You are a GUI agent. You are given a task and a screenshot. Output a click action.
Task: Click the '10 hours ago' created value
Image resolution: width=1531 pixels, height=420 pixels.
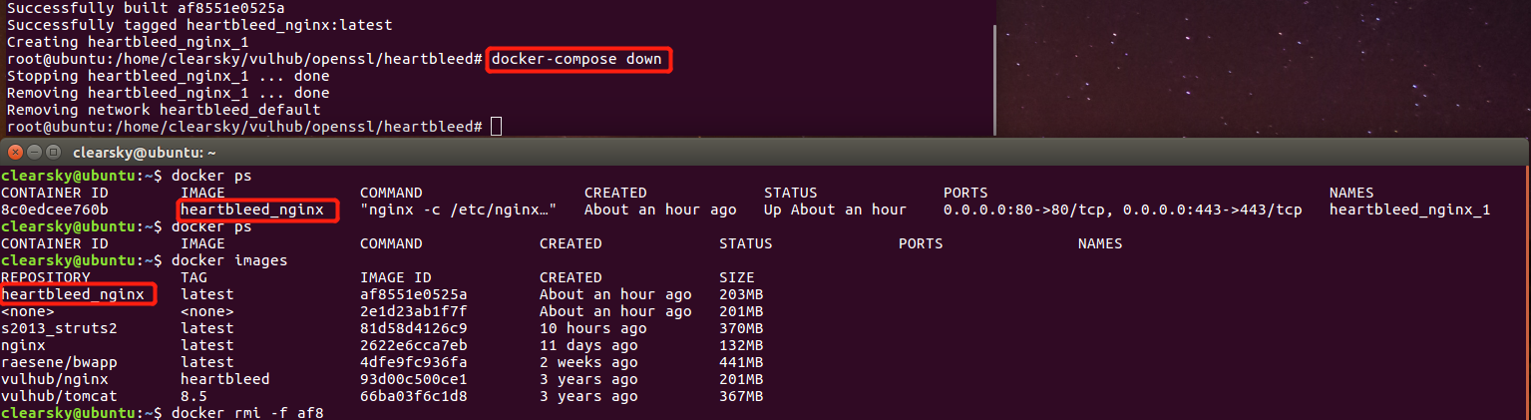coord(593,328)
